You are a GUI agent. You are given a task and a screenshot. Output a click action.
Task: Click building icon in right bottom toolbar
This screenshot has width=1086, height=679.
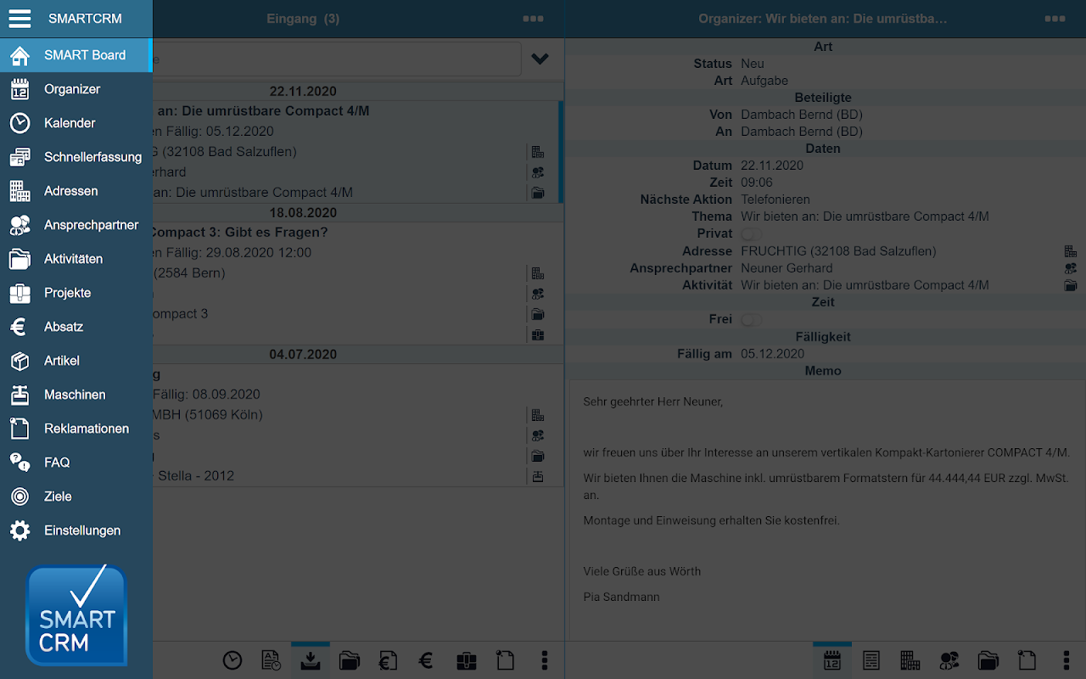pos(910,660)
